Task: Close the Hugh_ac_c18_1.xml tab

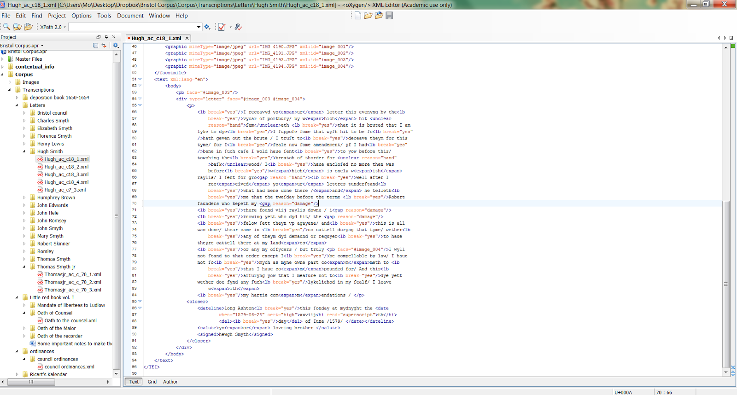Action: [x=187, y=38]
